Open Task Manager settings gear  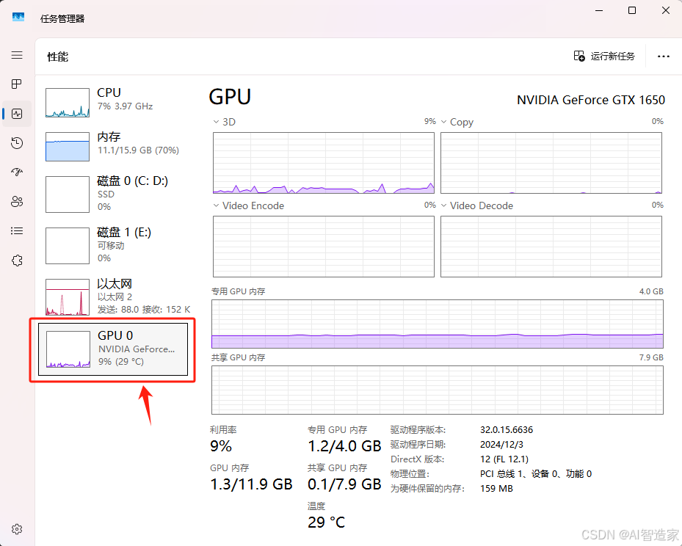17,529
